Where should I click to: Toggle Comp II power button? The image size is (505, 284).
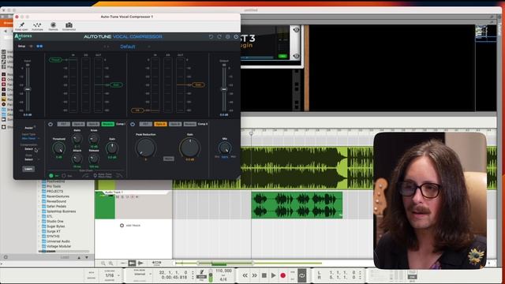tap(133, 124)
